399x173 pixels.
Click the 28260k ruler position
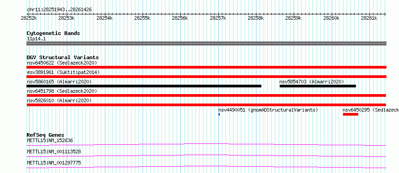(x=331, y=18)
